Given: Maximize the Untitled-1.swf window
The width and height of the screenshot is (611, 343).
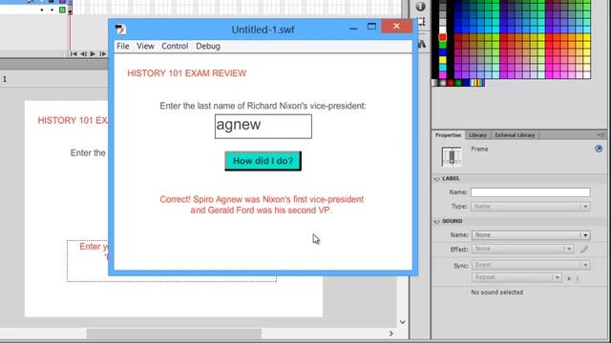Looking at the screenshot, I should 371,27.
